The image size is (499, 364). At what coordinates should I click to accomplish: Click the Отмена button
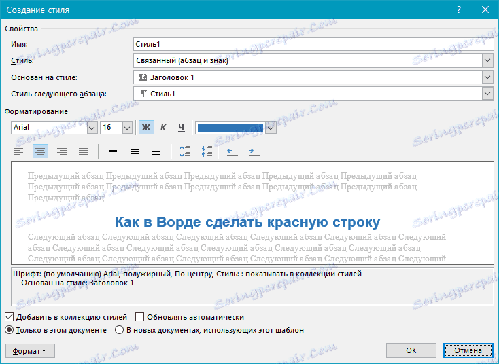pos(468,350)
